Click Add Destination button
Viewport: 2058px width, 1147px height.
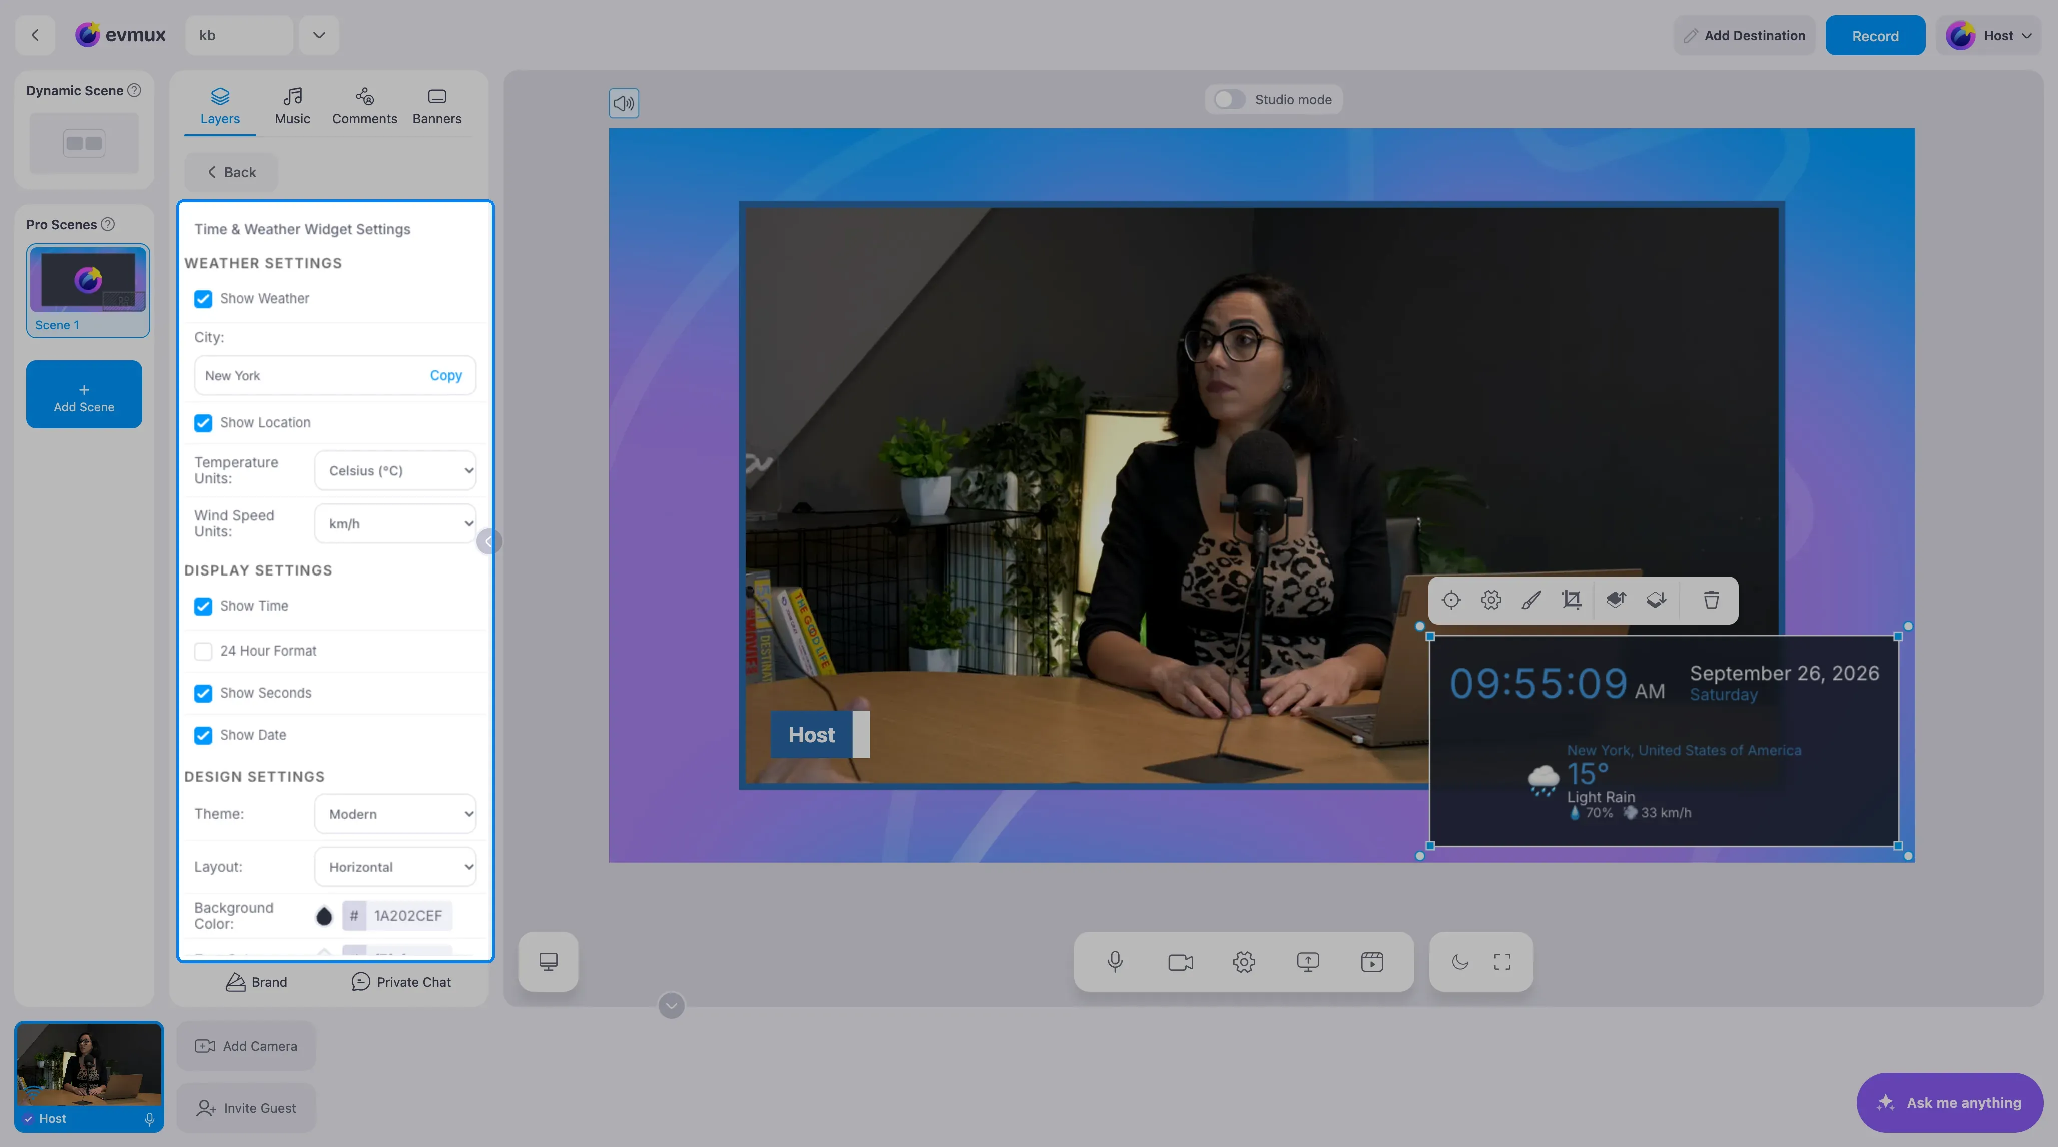coord(1744,35)
